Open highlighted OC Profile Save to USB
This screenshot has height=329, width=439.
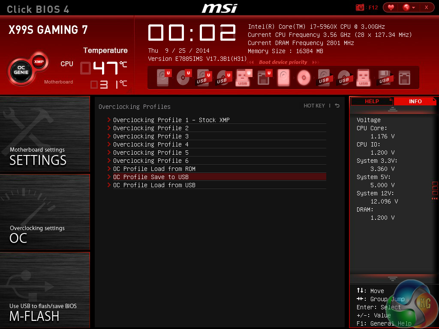216,176
